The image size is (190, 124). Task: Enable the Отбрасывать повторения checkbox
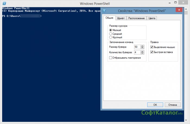(110, 58)
